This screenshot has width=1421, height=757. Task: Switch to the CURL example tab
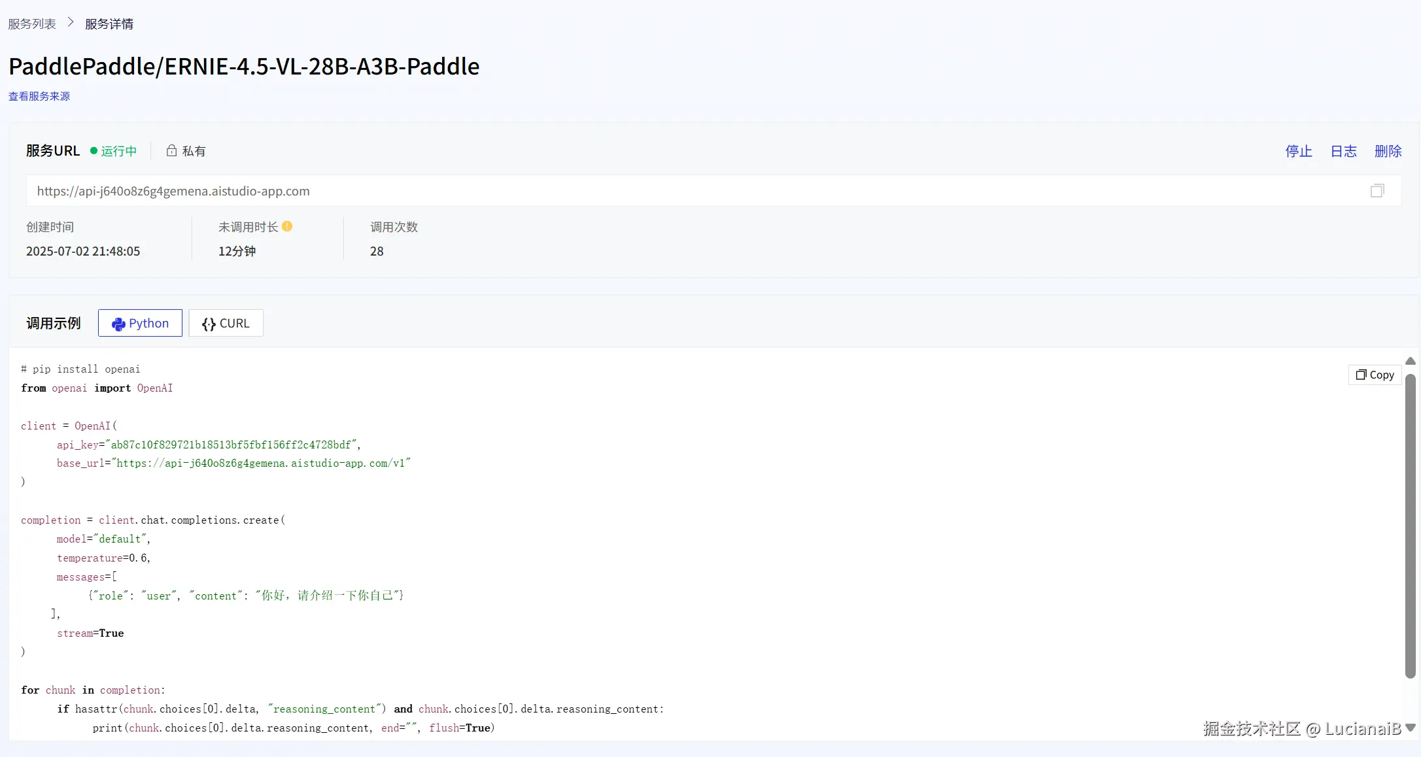[x=226, y=323]
